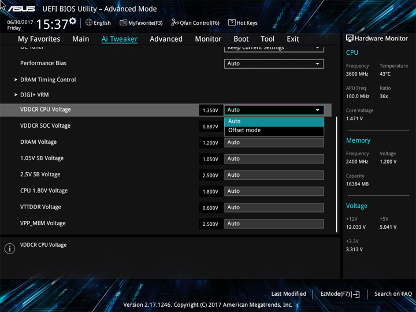Screen dimensions: 416x312
Task: Open the Main tab
Action: (81, 39)
